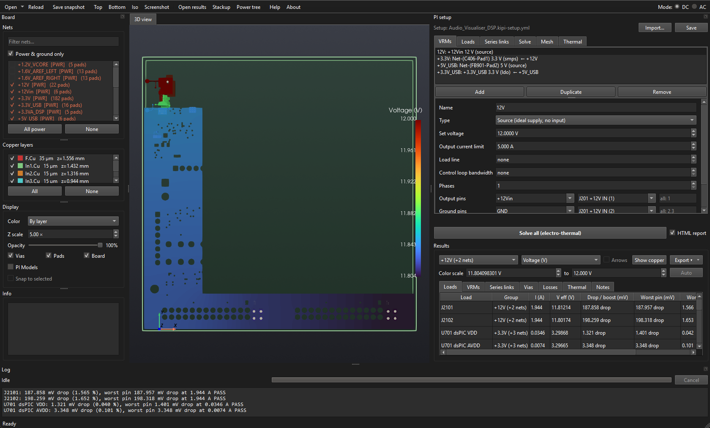Click the Set voltage 12.0000 V field
Screen dimensions: 710x428
[x=593, y=134]
